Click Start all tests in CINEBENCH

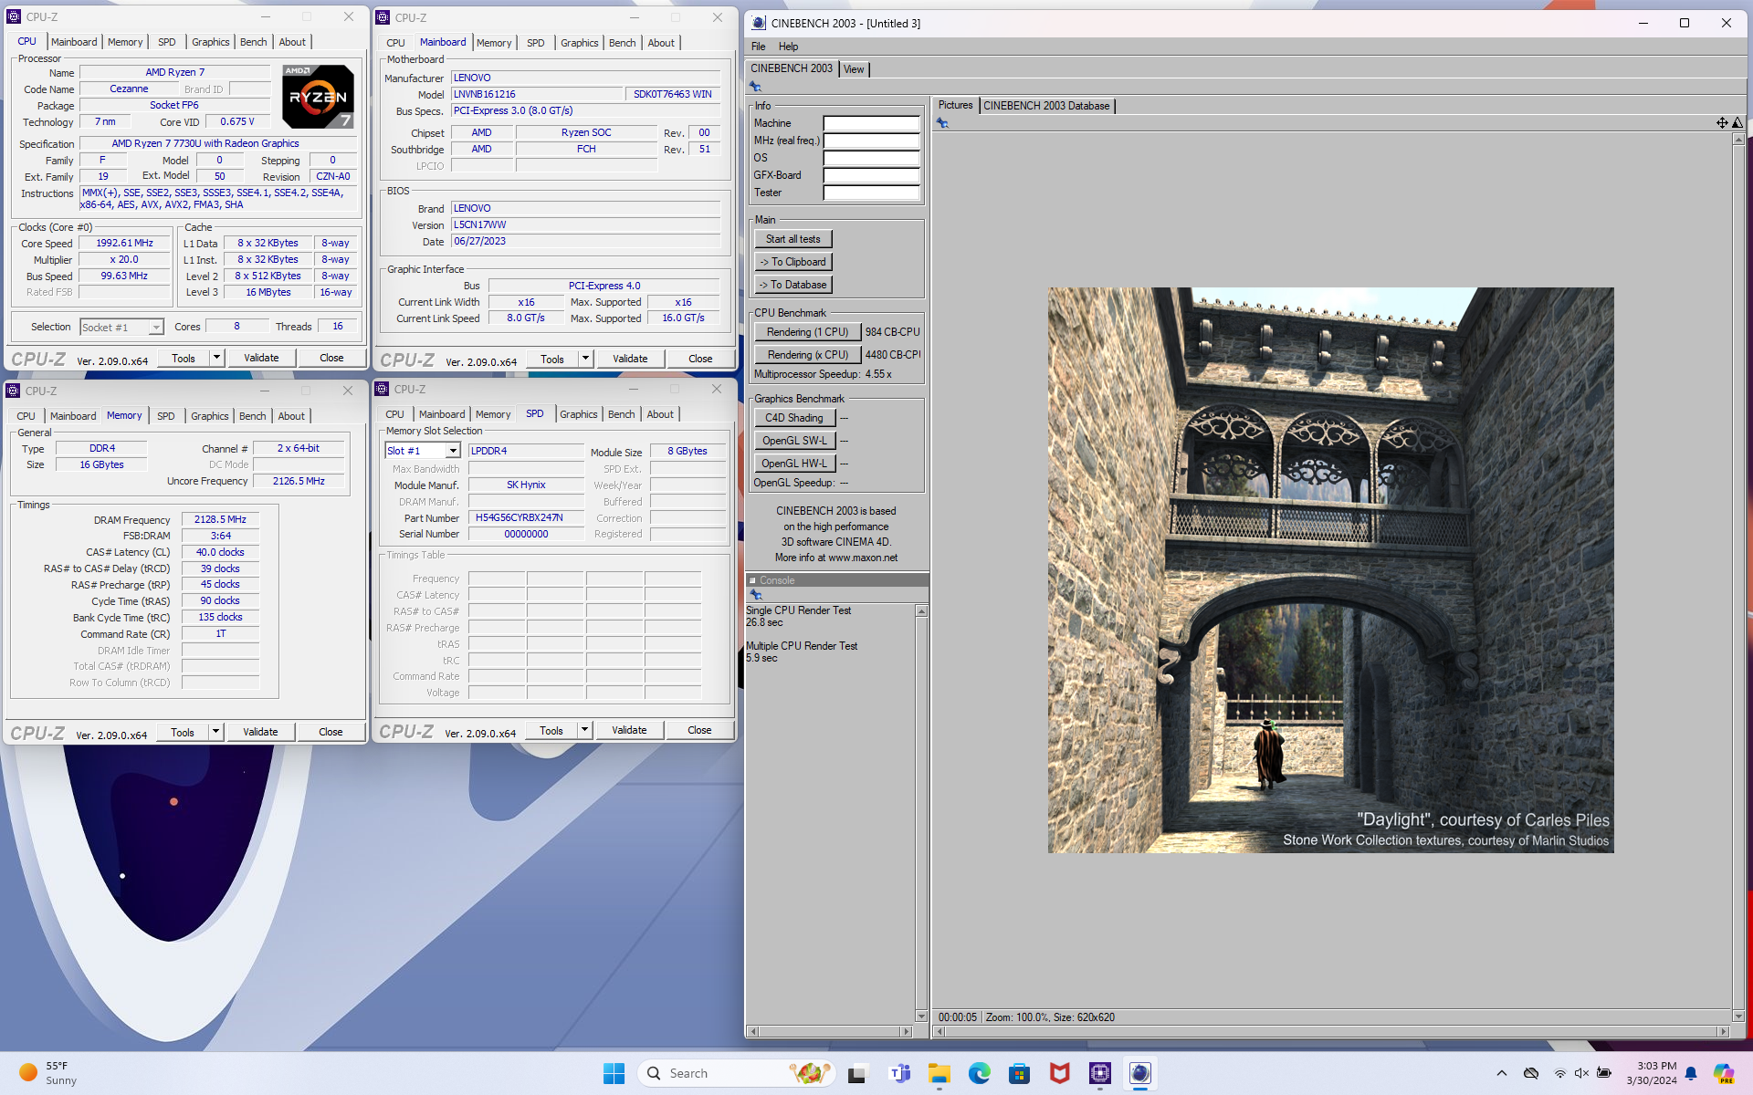793,239
